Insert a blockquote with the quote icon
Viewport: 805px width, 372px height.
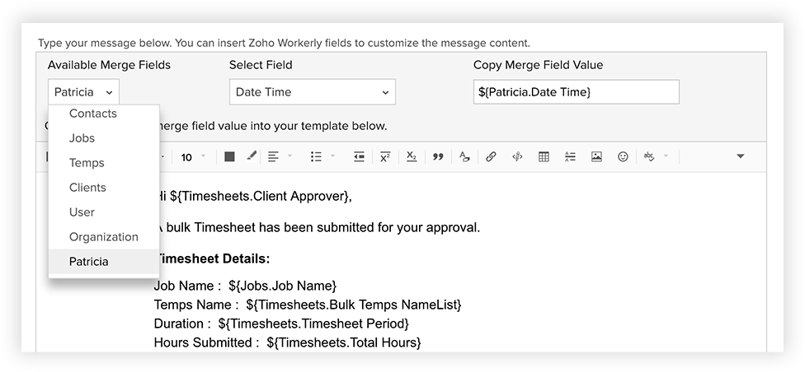pos(438,157)
